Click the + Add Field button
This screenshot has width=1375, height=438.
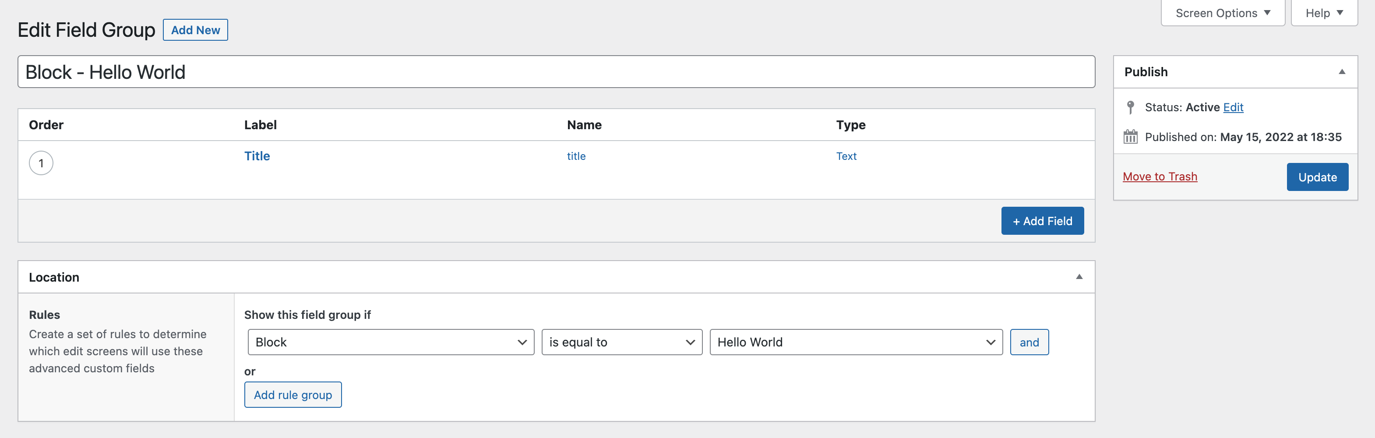tap(1042, 221)
